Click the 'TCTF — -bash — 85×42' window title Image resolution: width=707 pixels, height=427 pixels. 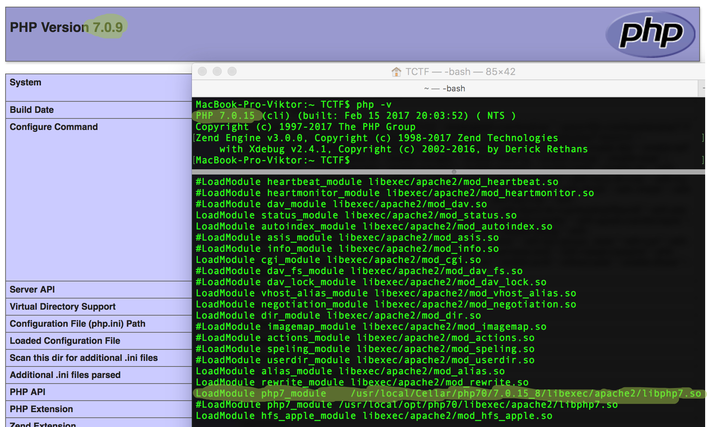pyautogui.click(x=460, y=72)
